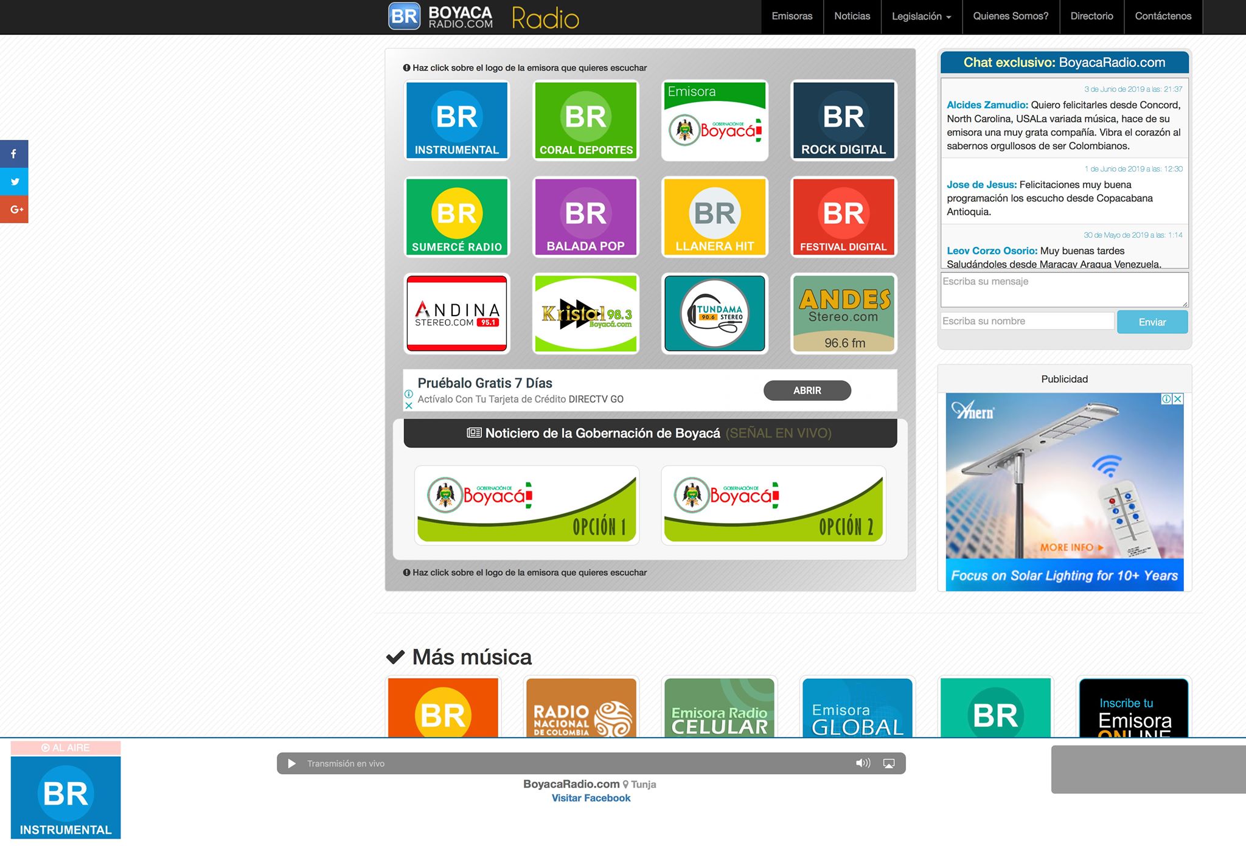Open the Directorio menu item
This screenshot has height=846, width=1246.
coord(1091,16)
